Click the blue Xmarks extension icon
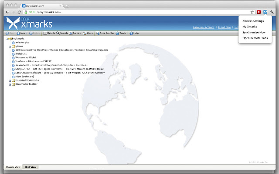 pos(265,12)
